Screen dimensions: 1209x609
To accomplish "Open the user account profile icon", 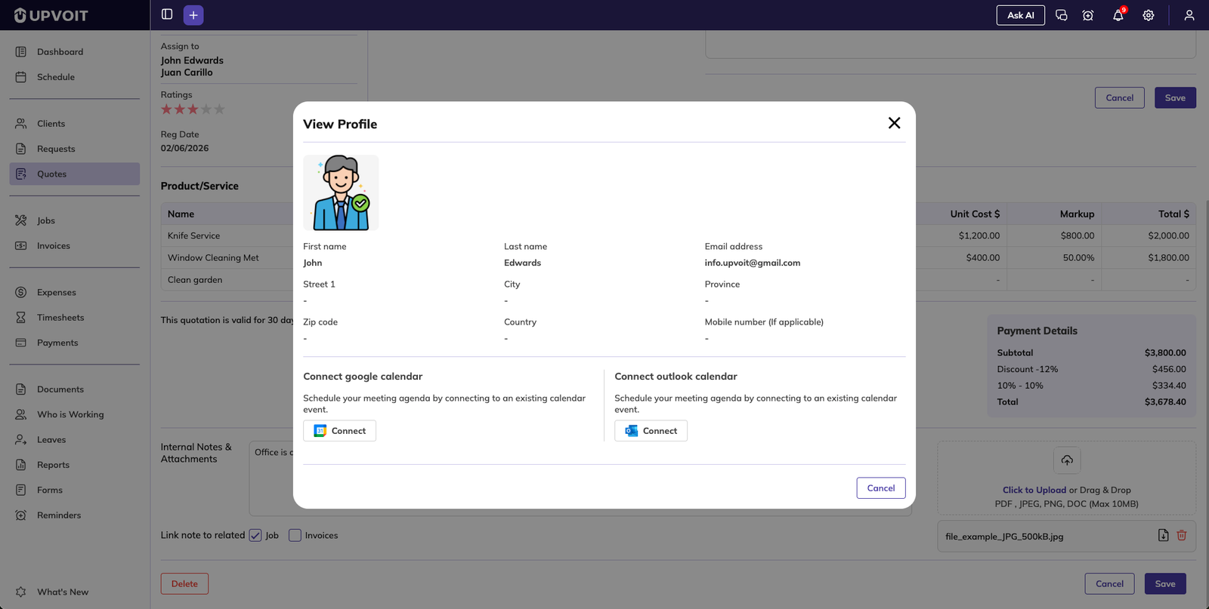I will (1189, 15).
